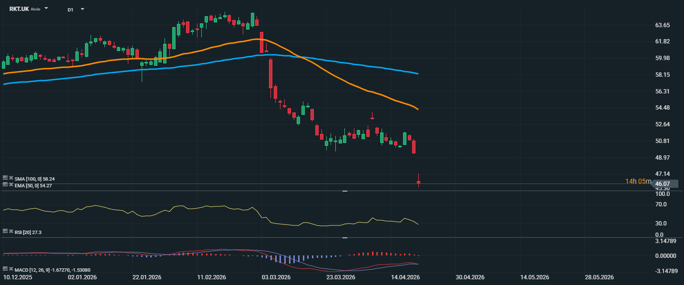Image resolution: width=684 pixels, height=285 pixels.
Task: Click the blue SMA 100 line's right end
Action: (417, 73)
